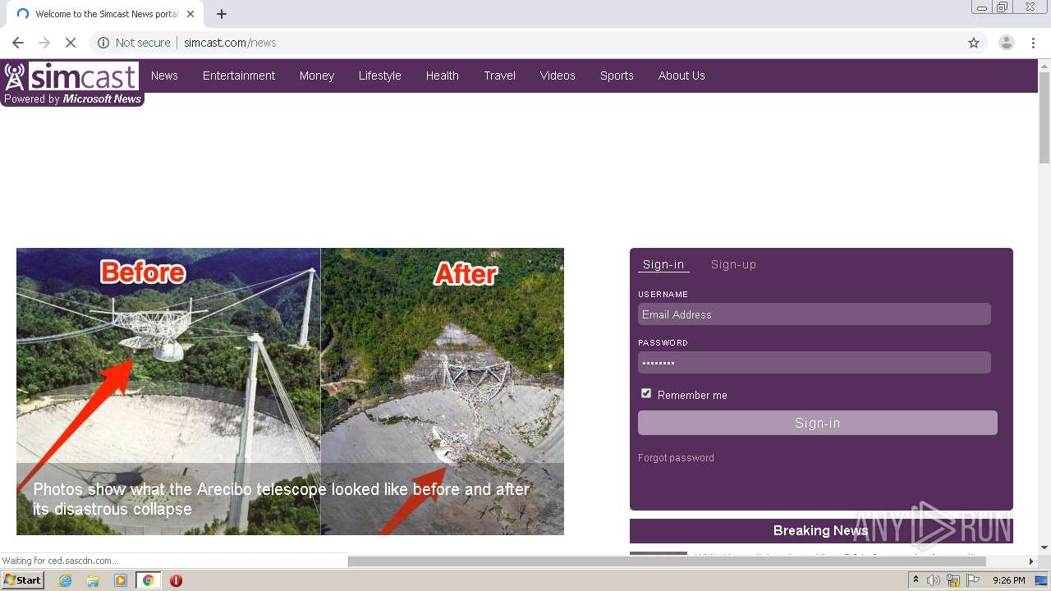
Task: Open the red Opera taskbar icon
Action: (176, 580)
